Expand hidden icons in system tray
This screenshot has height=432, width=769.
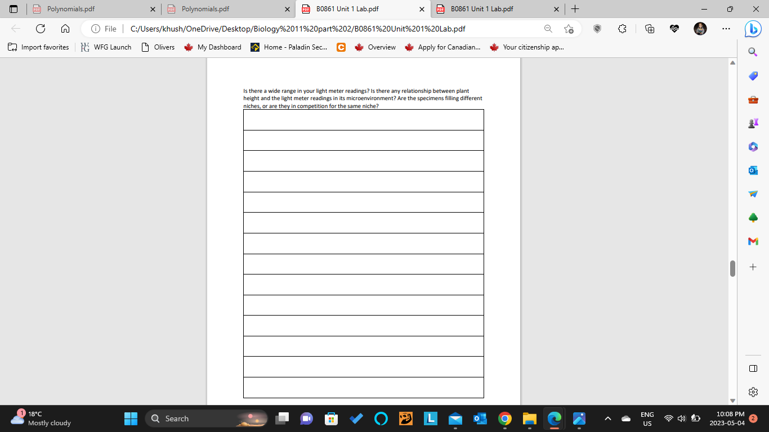[607, 418]
